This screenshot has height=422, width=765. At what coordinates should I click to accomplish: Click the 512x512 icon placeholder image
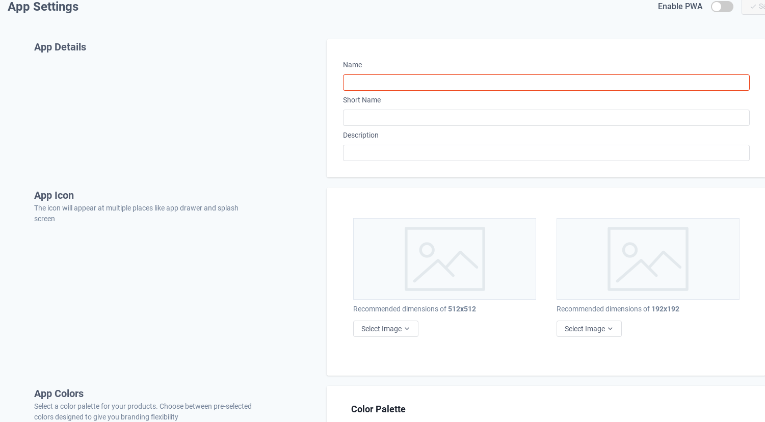pos(444,259)
